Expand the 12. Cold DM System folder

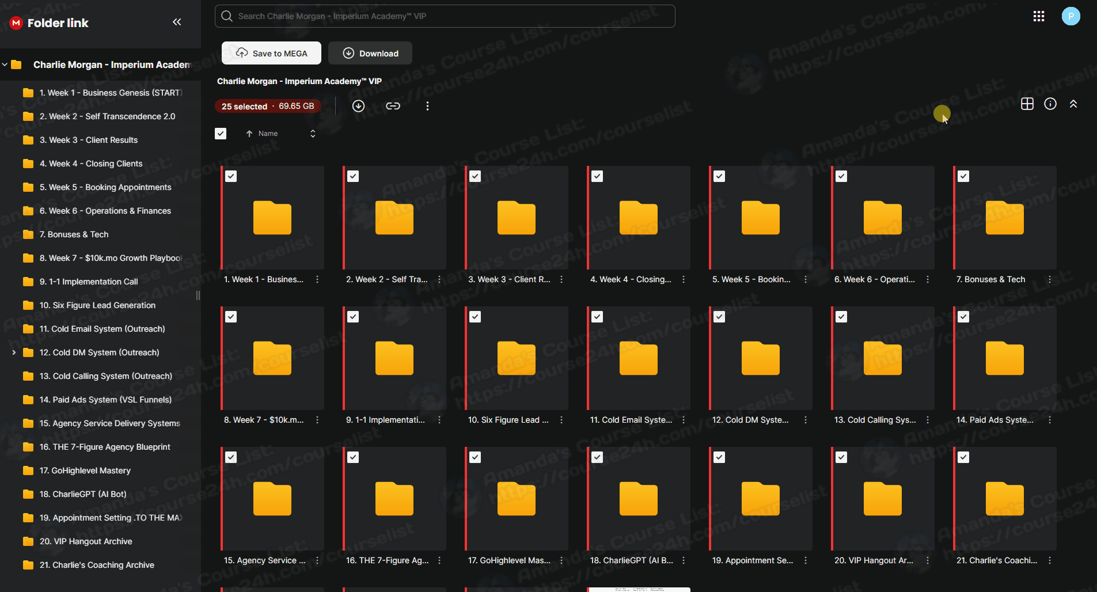(x=14, y=352)
